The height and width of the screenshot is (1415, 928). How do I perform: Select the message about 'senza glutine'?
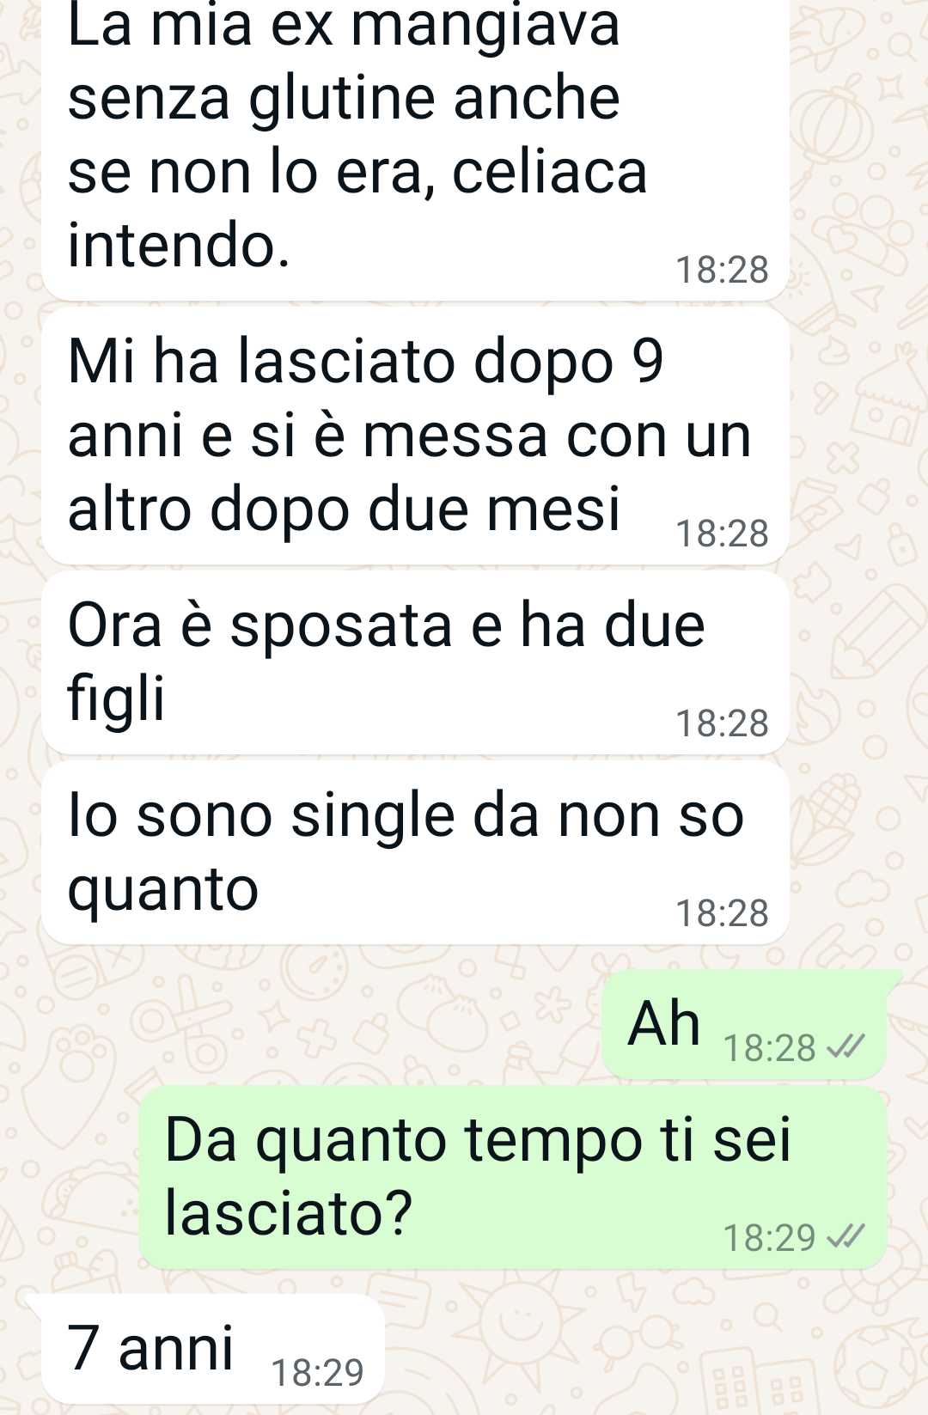(415, 146)
